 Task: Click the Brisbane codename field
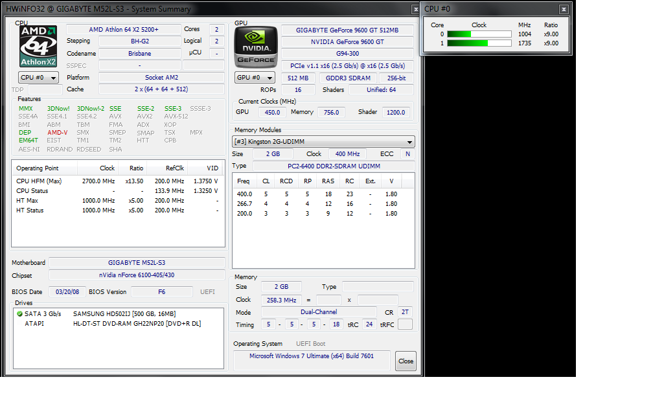(x=140, y=54)
